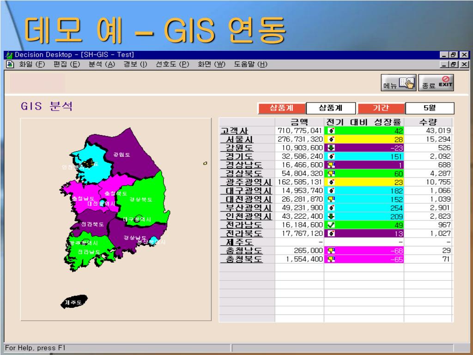Click 경상남도 row trend icon
Screen dimensions: 473x355
331,165
